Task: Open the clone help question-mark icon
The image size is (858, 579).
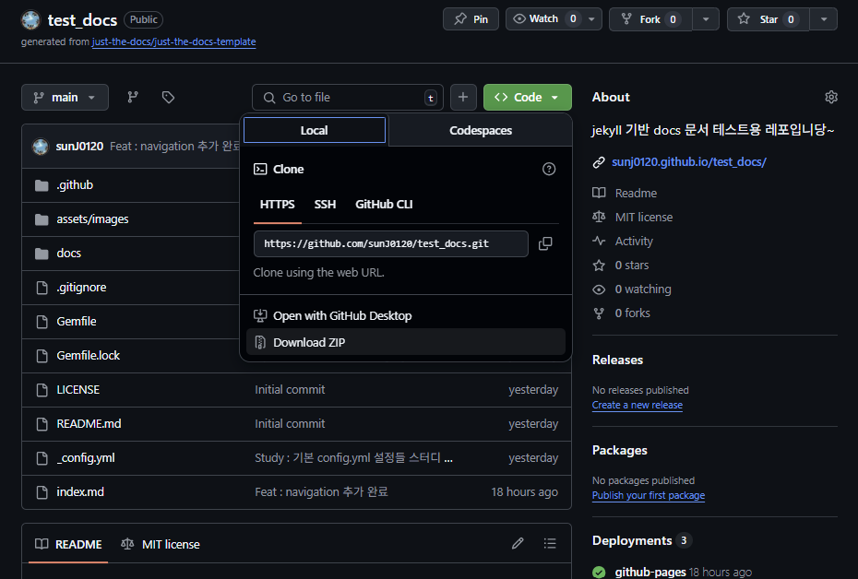Action: pyautogui.click(x=549, y=169)
